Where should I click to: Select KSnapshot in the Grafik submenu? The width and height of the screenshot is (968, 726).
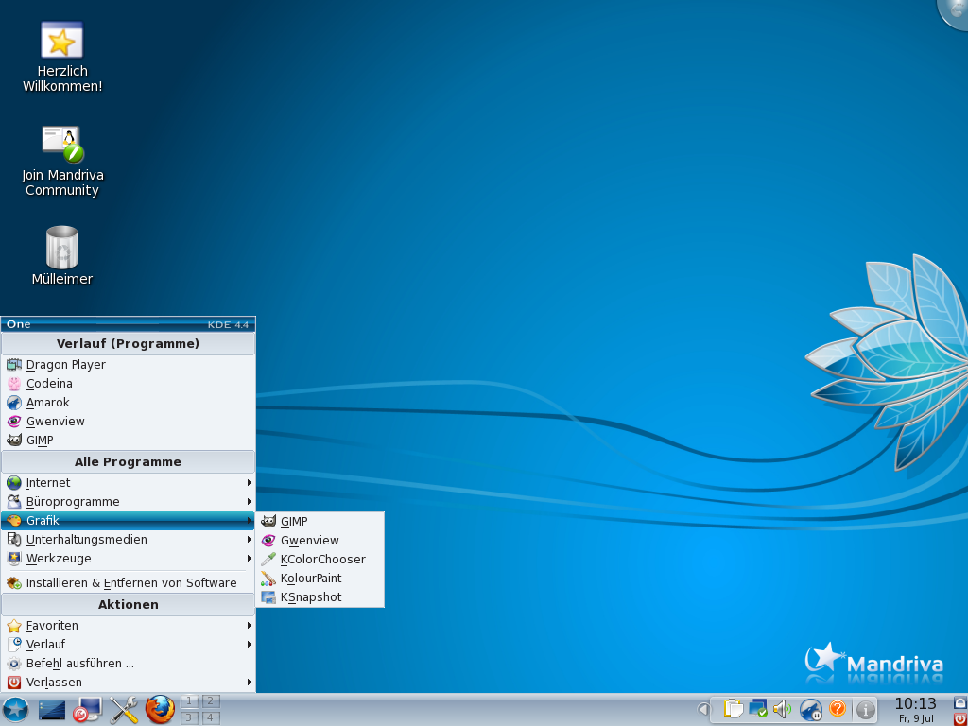(x=311, y=597)
